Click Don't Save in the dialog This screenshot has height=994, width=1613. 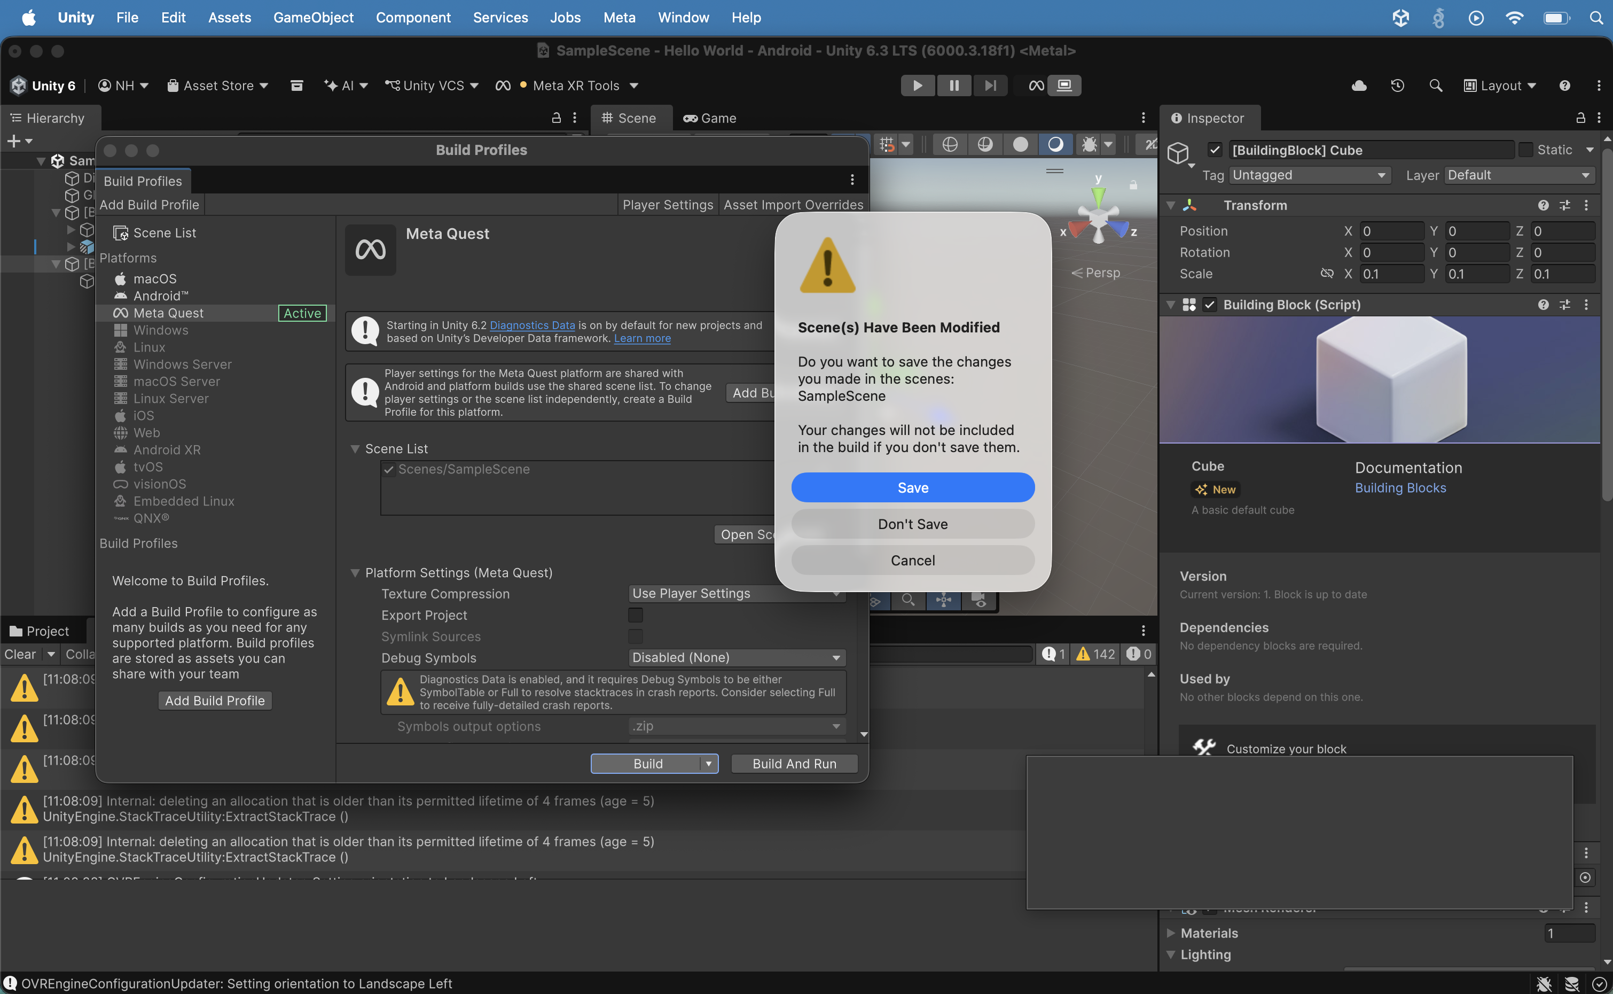click(x=913, y=524)
